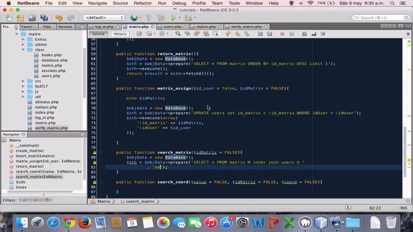Screen dimensions: 413x232
Task: Click the Shift Line Right icon
Action: pos(270,34)
